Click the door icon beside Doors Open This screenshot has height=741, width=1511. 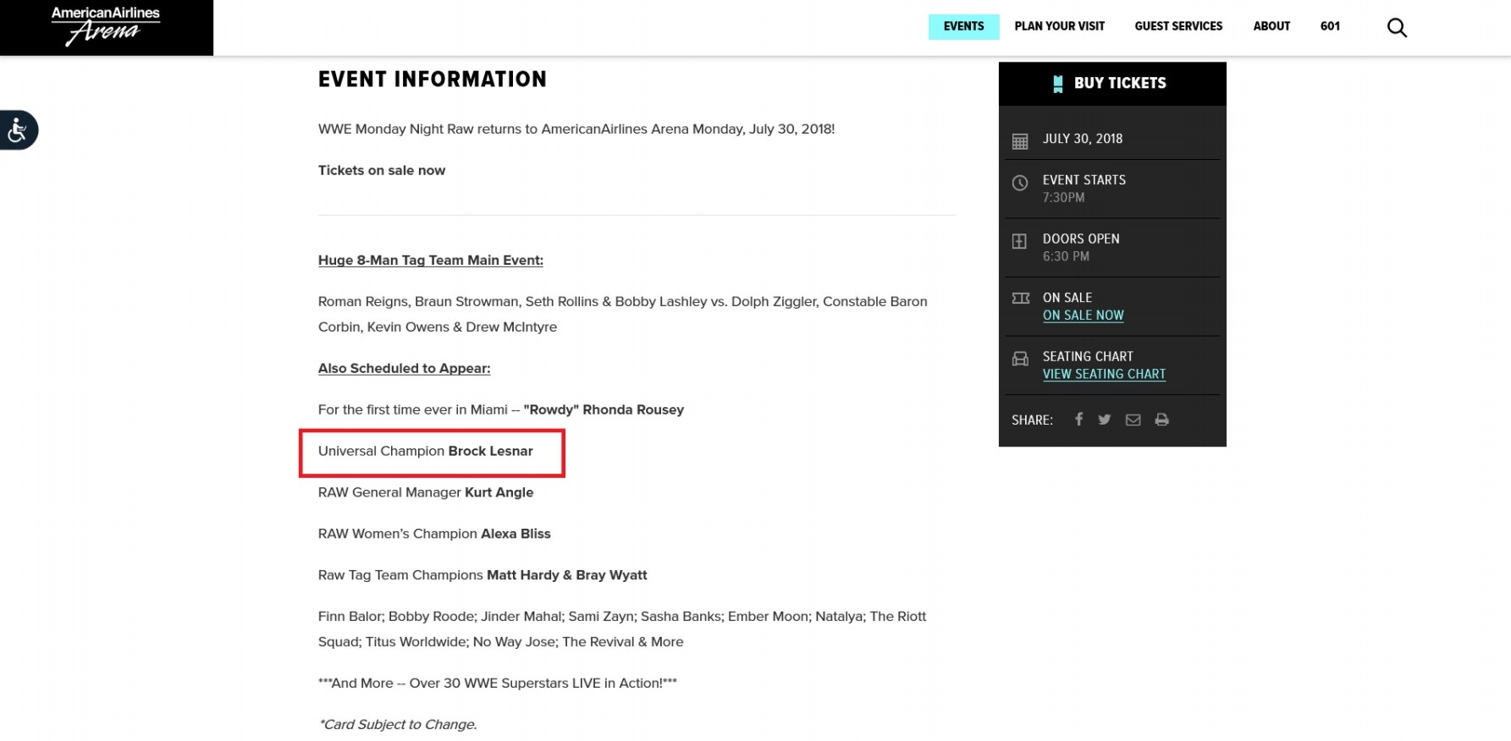click(1020, 241)
